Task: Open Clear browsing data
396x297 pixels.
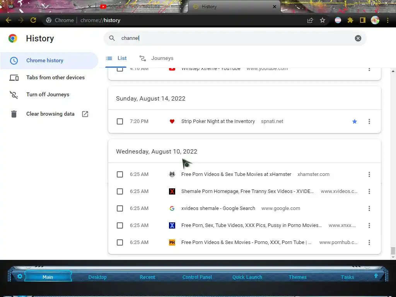Action: (49, 114)
